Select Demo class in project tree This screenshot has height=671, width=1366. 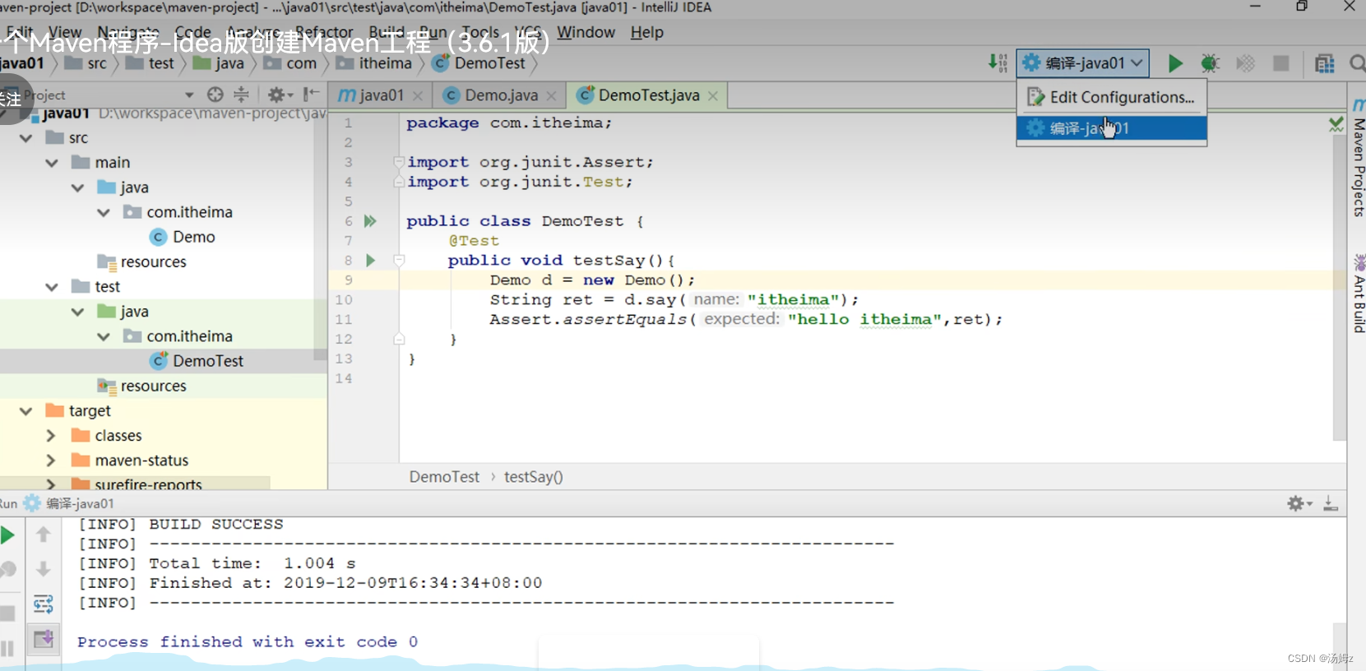[183, 237]
